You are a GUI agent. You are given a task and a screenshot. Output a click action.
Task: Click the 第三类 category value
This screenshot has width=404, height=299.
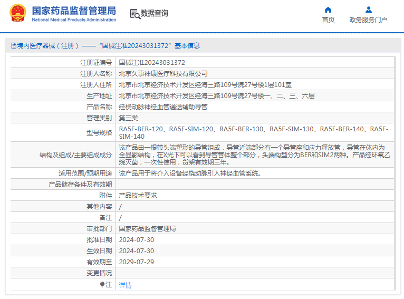128,118
